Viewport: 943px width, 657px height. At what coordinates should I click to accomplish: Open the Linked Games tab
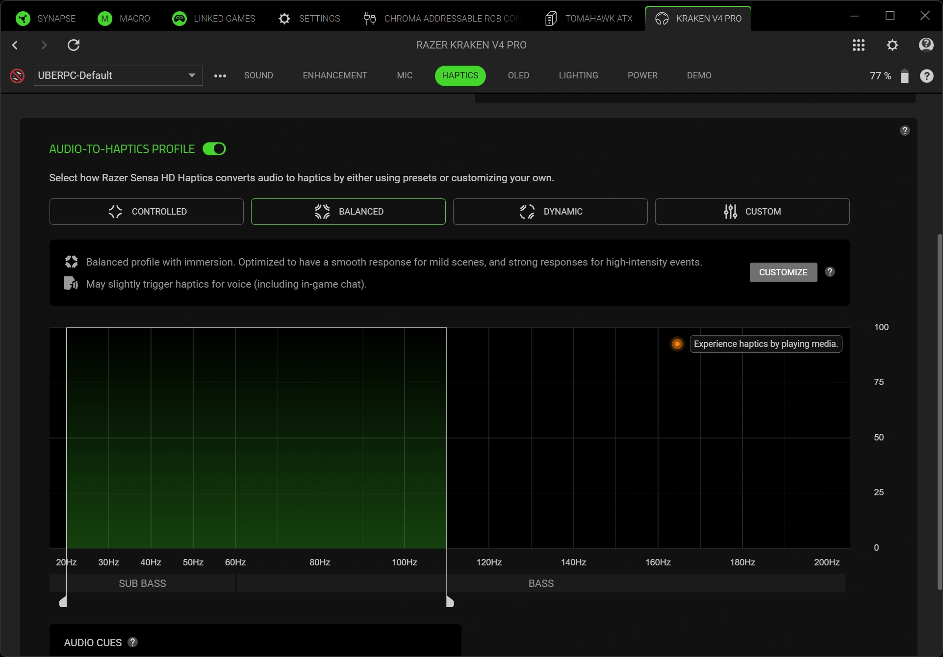(214, 19)
